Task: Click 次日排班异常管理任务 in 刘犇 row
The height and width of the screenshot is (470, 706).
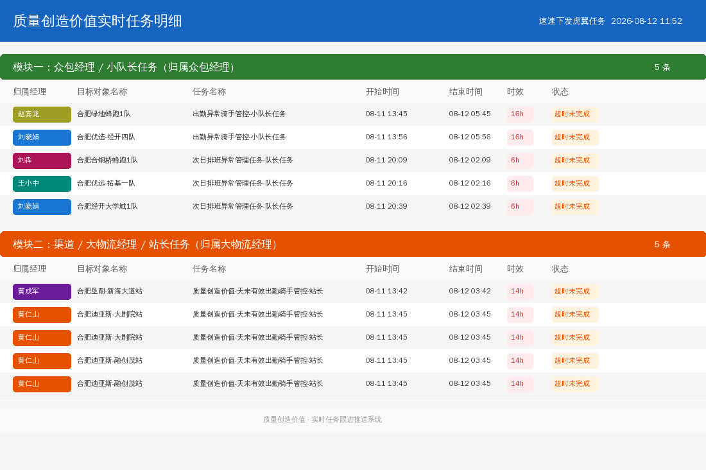Action: pyautogui.click(x=243, y=160)
